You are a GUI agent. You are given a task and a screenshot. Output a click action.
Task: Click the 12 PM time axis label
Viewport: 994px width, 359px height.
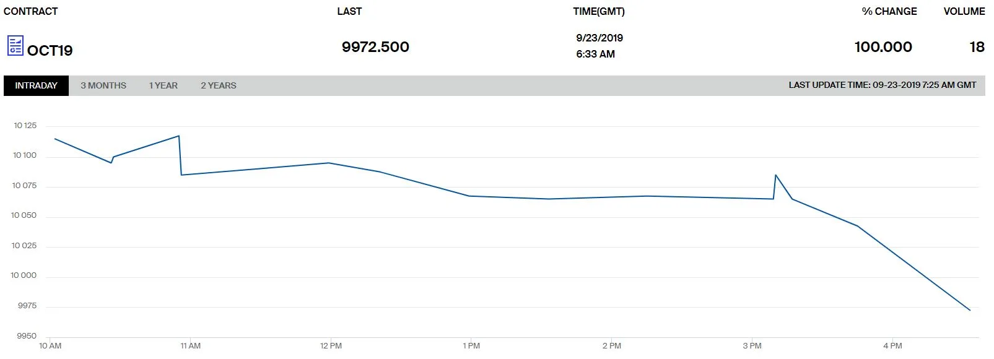point(331,345)
